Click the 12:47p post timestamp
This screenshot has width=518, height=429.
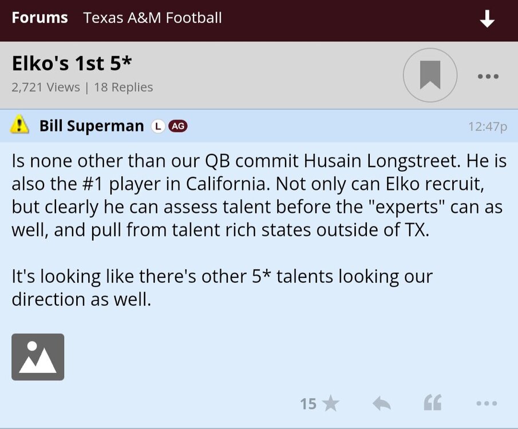pos(487,126)
